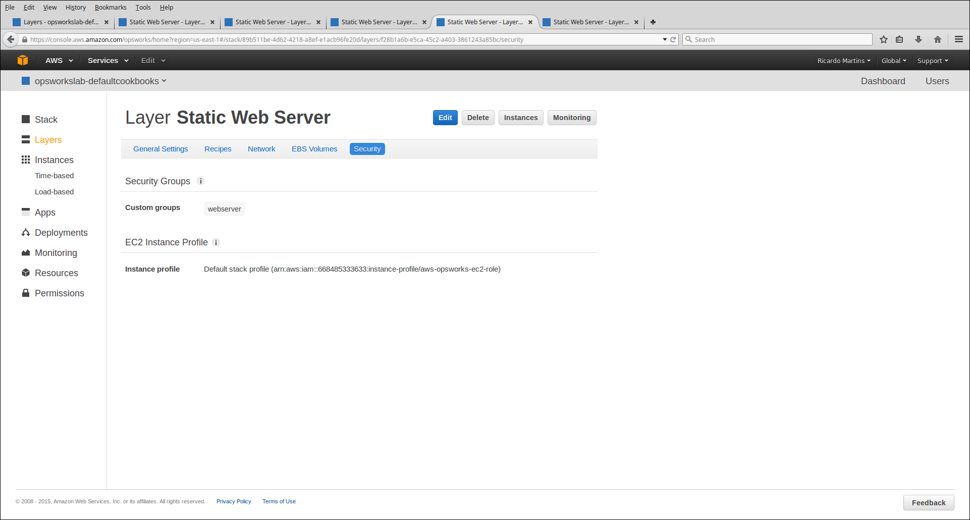Open the EBS Volumes tab
The width and height of the screenshot is (970, 520).
pyautogui.click(x=314, y=149)
